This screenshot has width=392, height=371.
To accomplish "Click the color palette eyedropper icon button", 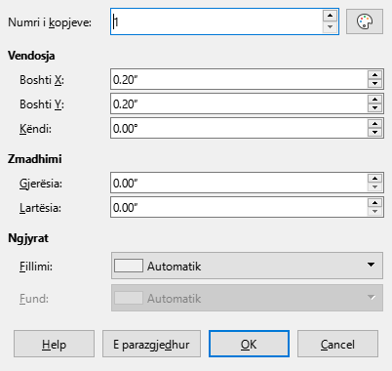I will coord(365,21).
